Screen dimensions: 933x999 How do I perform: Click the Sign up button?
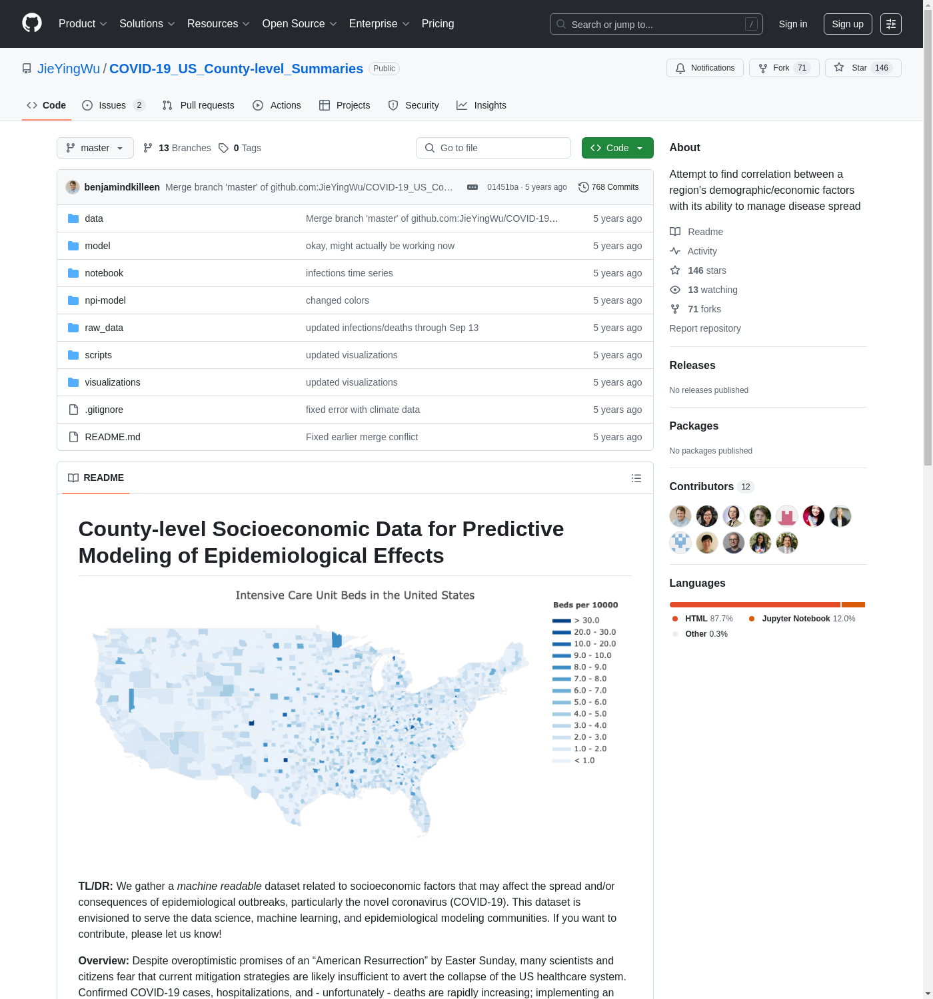click(x=847, y=24)
